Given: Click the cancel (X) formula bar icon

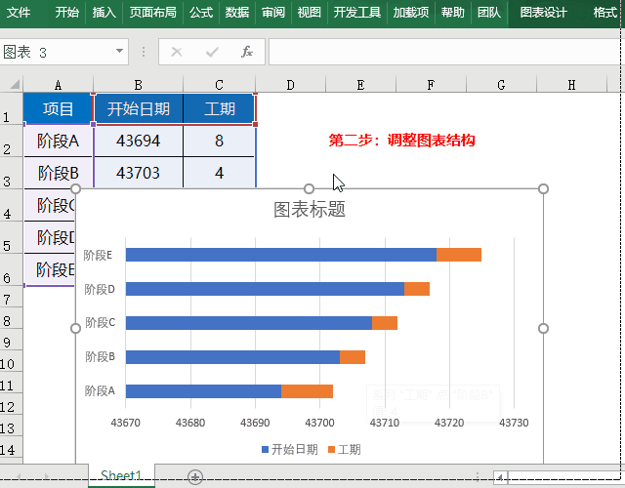Looking at the screenshot, I should 177,52.
